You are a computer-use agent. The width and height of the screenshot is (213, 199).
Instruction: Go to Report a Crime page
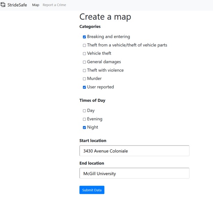[x=54, y=5]
